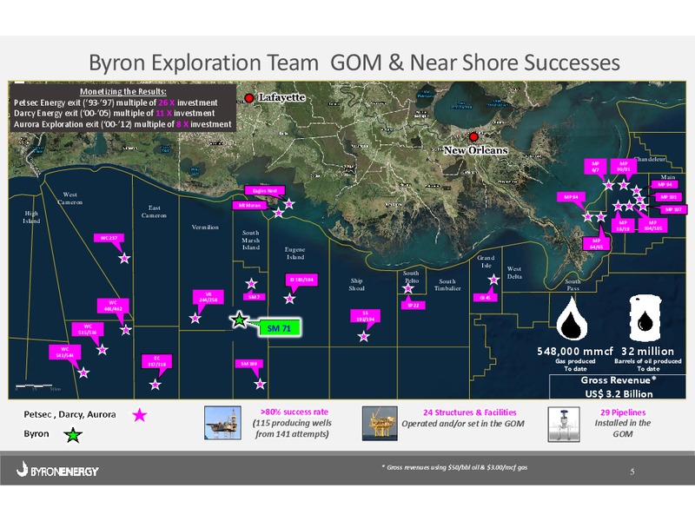Select the SS 193/194 star in Ship Shoal
695x521 pixels.
(364, 336)
